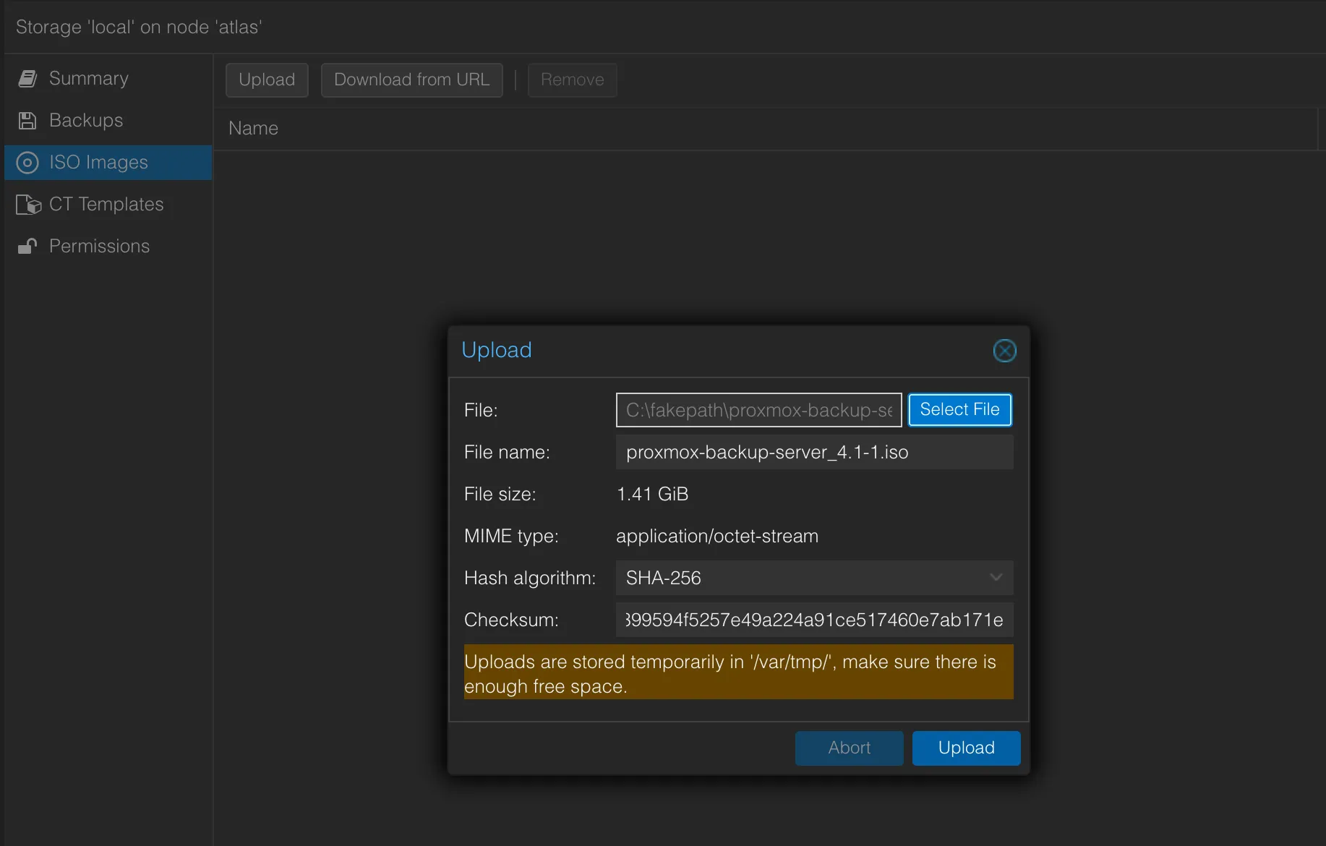Open the Hash algorithm dropdown

tap(814, 578)
